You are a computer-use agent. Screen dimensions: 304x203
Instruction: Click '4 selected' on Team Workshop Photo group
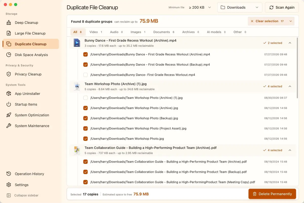coord(273,86)
